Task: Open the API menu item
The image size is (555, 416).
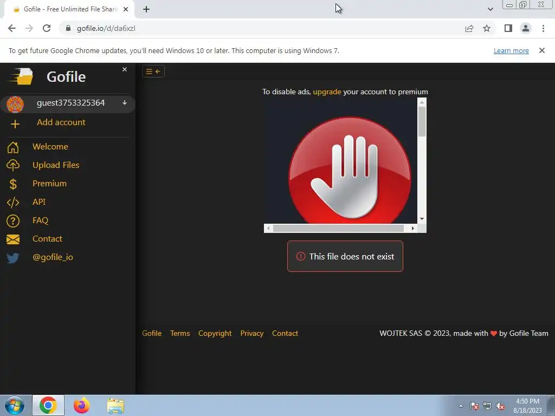Action: (x=39, y=201)
